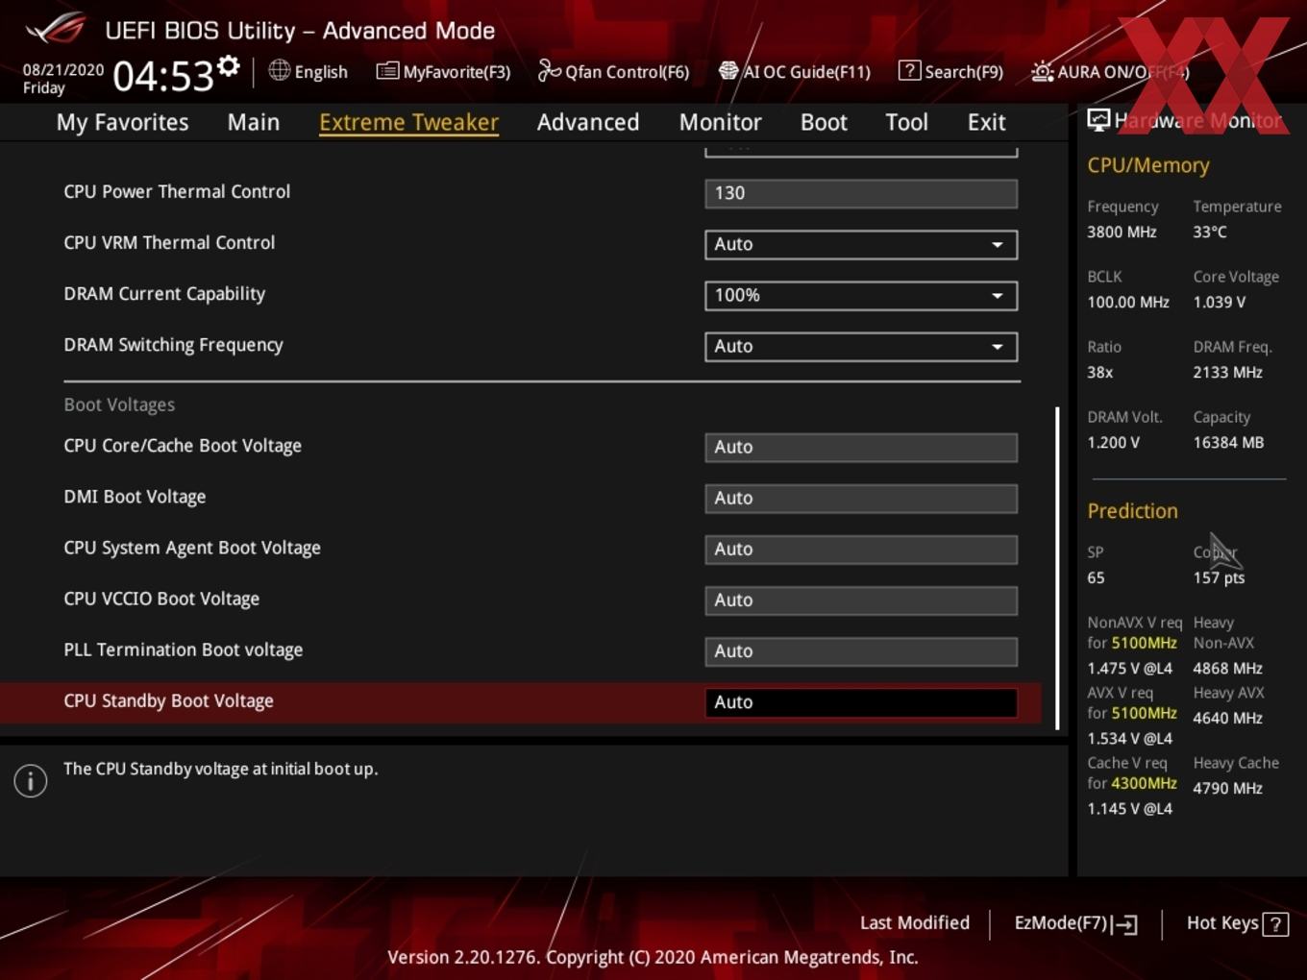This screenshot has width=1307, height=980.
Task: Click the ROG logo
Action: tap(55, 29)
